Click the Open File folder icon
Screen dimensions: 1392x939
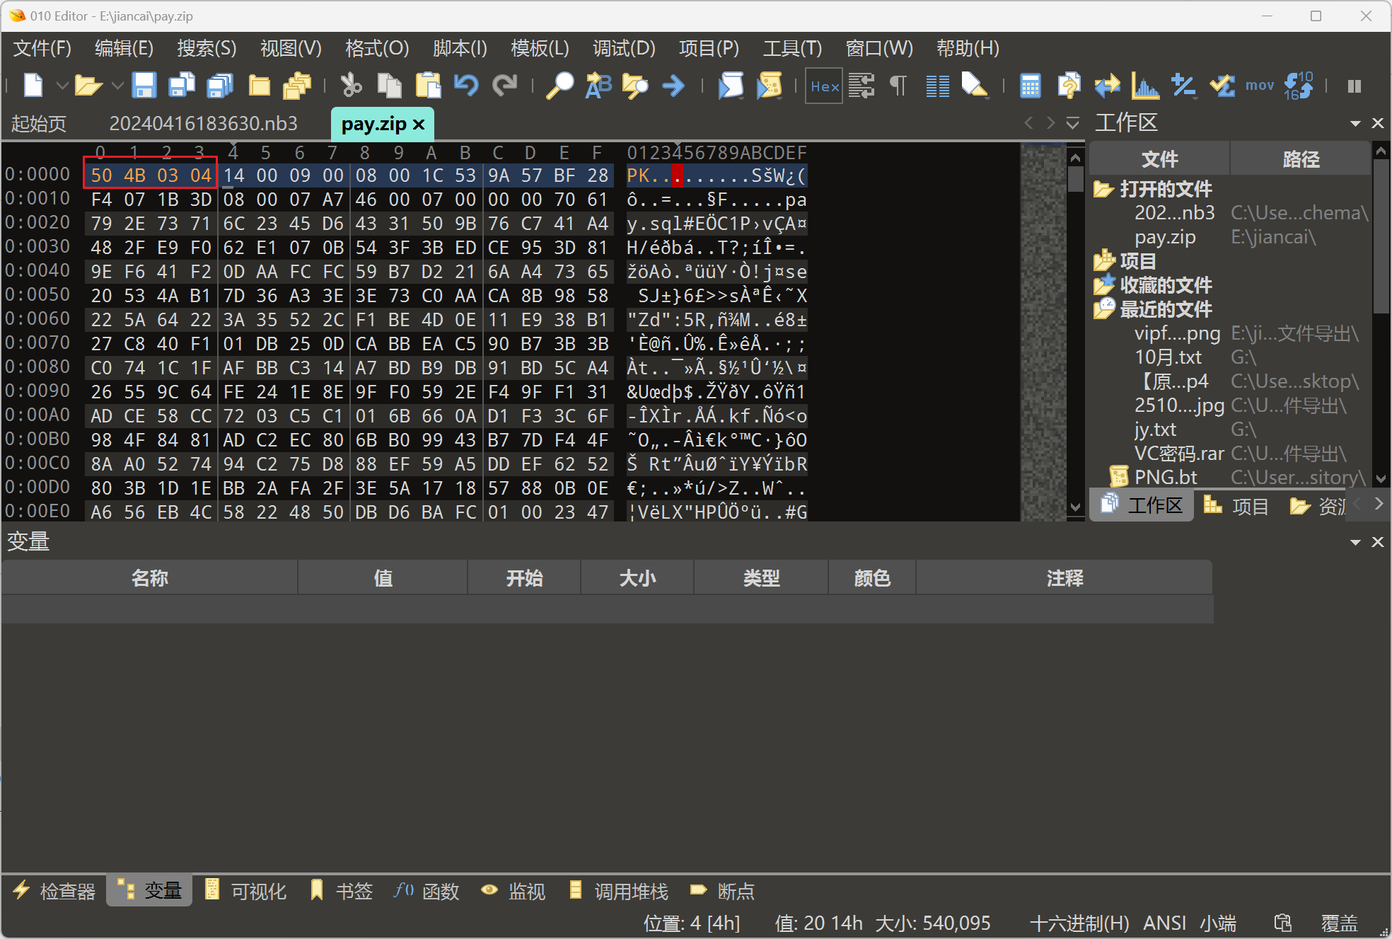click(88, 86)
